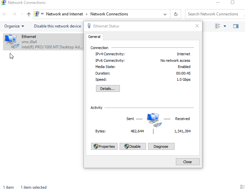Select the Ethernet adapter icon
The width and height of the screenshot is (245, 189).
[10, 42]
